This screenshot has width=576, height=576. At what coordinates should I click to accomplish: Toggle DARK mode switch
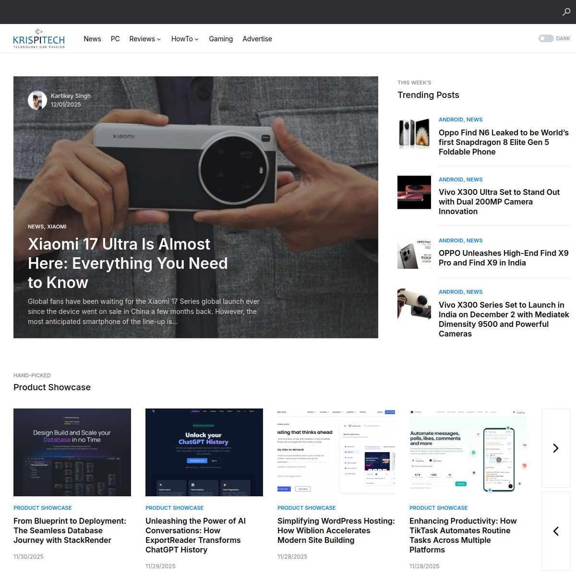[x=546, y=38]
